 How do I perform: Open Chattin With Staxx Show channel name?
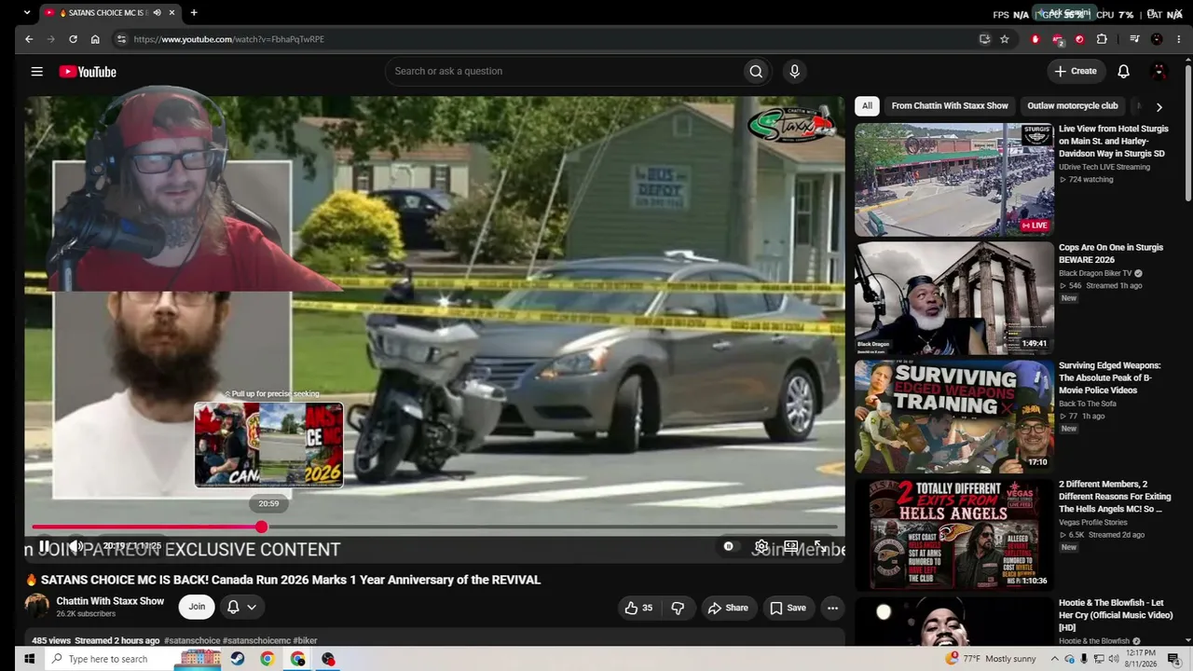coord(110,601)
